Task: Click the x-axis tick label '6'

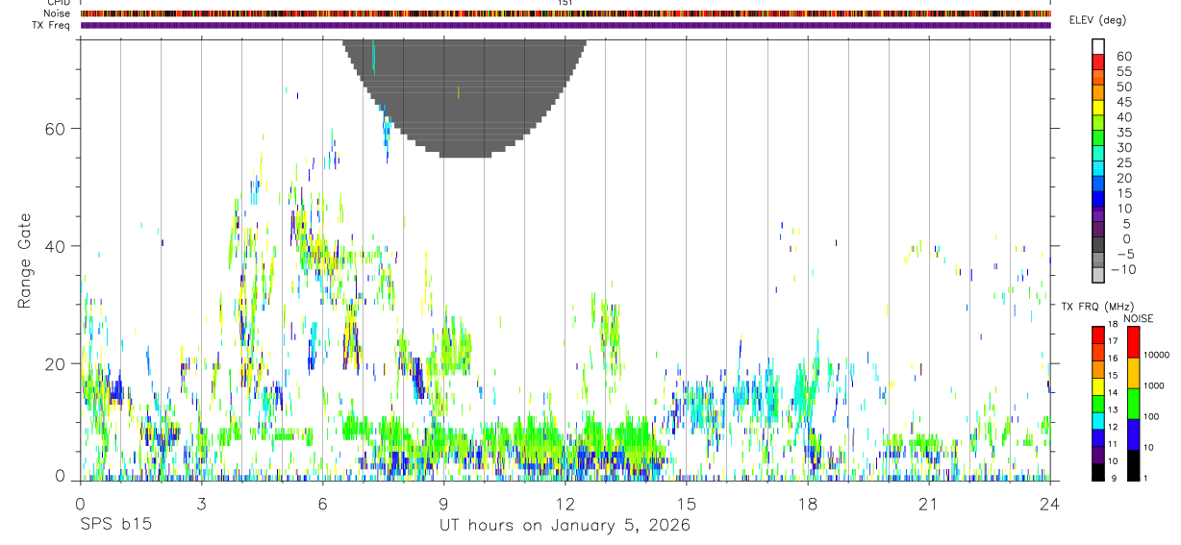Action: [x=322, y=504]
